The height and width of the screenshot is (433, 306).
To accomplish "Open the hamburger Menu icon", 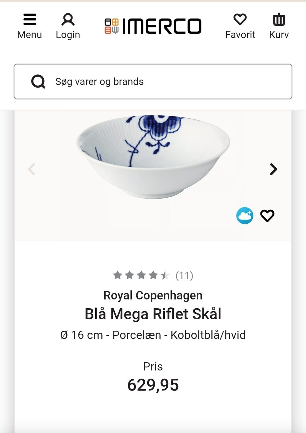I will click(x=30, y=19).
